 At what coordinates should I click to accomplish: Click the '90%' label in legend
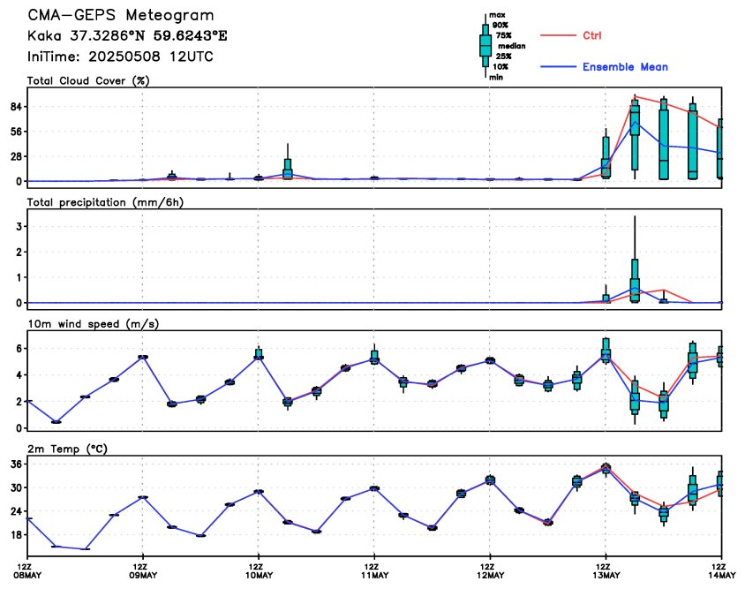pos(500,26)
